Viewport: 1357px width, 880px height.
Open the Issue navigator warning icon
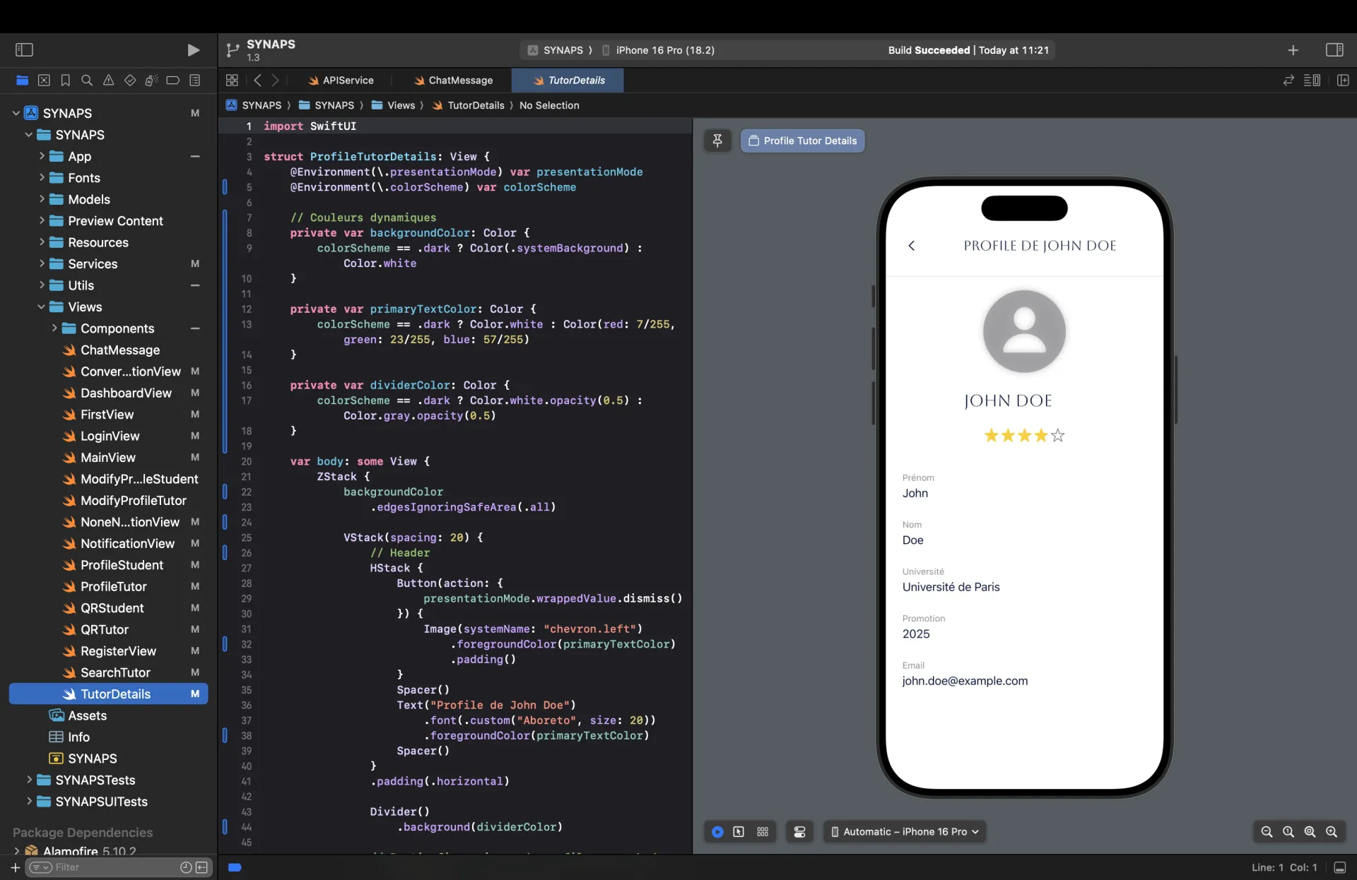pos(108,81)
